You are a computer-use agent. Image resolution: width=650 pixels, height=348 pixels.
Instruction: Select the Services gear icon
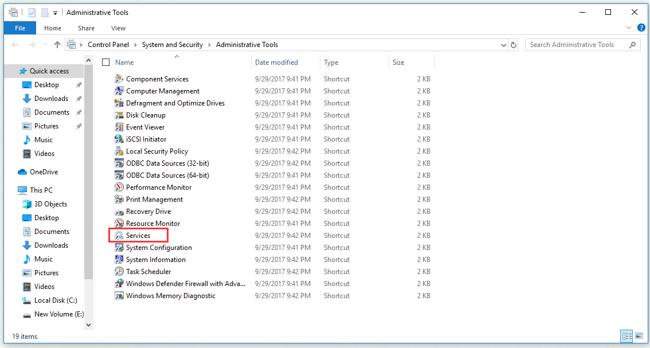pos(119,235)
